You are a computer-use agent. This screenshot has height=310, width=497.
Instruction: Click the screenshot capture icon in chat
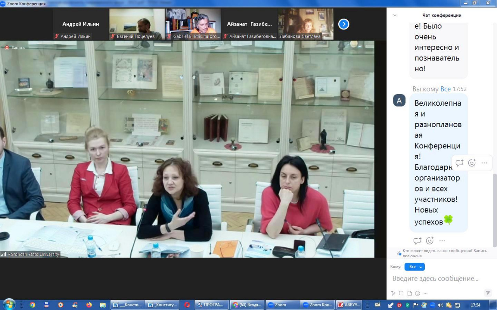click(401, 293)
